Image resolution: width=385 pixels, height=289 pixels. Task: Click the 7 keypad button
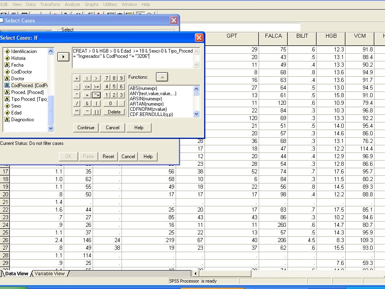click(x=107, y=78)
